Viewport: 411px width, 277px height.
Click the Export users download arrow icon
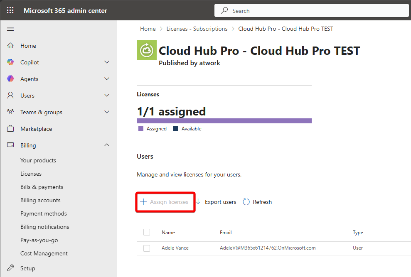pyautogui.click(x=198, y=202)
